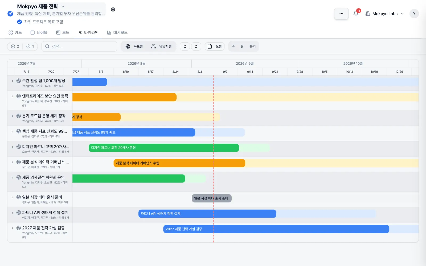Viewport: 426px width, 266px height.
Task: Open the three-dot more options menu
Action: tap(341, 14)
